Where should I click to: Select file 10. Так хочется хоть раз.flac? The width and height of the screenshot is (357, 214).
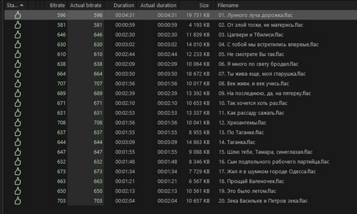tap(253, 103)
